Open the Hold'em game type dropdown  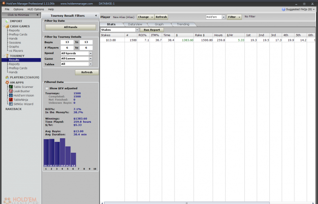click(224, 17)
